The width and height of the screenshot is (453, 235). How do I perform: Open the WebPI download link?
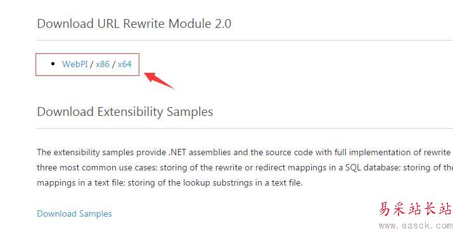(x=75, y=64)
